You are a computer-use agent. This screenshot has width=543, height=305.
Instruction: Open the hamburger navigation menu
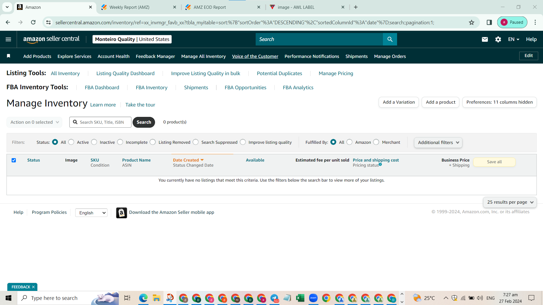(8, 39)
